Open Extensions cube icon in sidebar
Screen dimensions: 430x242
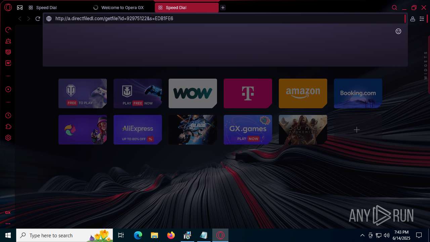(8, 127)
